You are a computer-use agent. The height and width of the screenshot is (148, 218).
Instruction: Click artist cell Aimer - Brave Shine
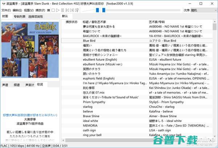[x=163, y=116]
